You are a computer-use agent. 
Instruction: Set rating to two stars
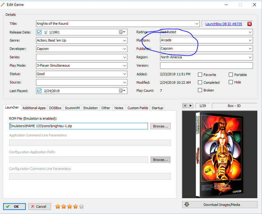point(64,207)
